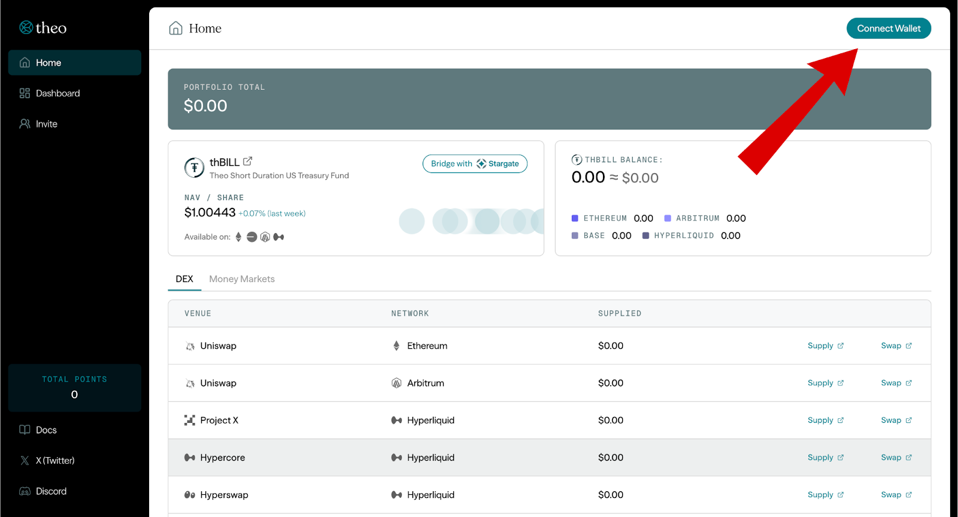Click Supply in the Project X row
The image size is (958, 517).
(x=826, y=420)
